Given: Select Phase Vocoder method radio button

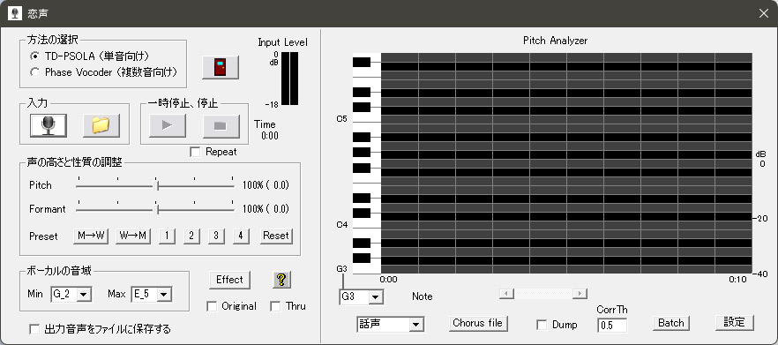Looking at the screenshot, I should (x=34, y=72).
